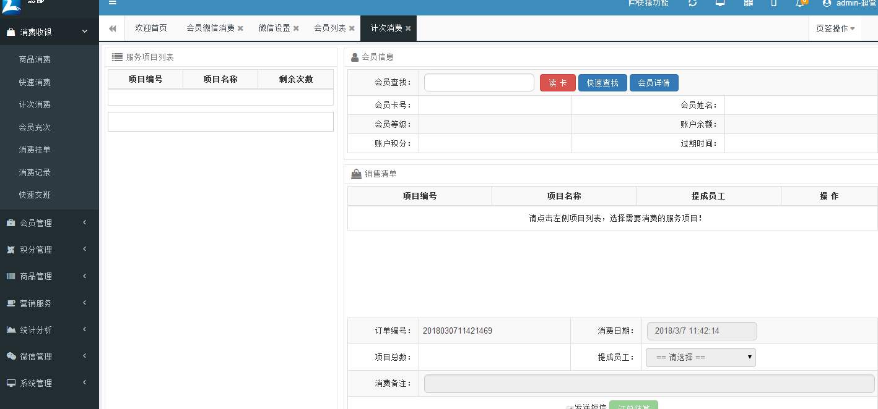Collapse the 消费收银 menu chevron
The image size is (878, 409).
pyautogui.click(x=85, y=32)
